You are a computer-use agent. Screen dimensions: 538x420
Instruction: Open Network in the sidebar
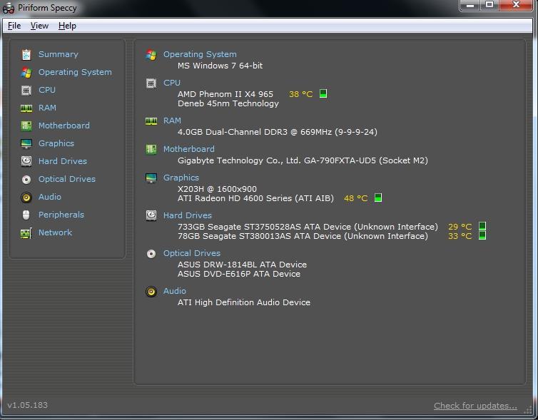coord(55,232)
